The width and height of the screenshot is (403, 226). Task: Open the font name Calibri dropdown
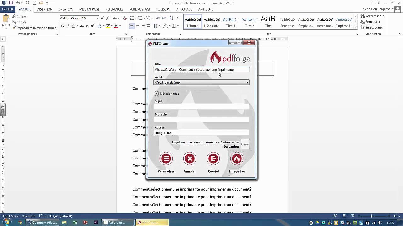[80, 18]
